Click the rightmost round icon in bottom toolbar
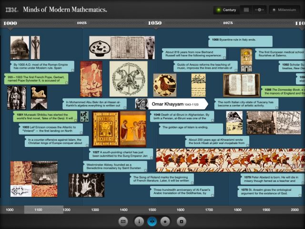 (x=181, y=221)
